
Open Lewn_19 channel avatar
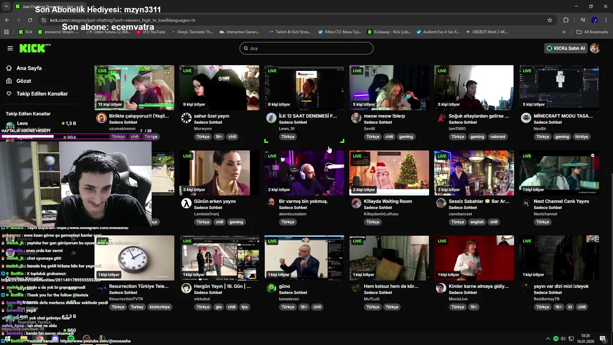[271, 118]
